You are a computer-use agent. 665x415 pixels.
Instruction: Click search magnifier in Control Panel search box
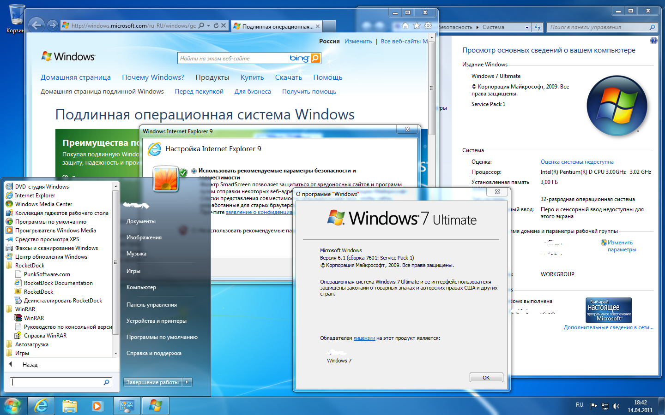click(x=652, y=27)
